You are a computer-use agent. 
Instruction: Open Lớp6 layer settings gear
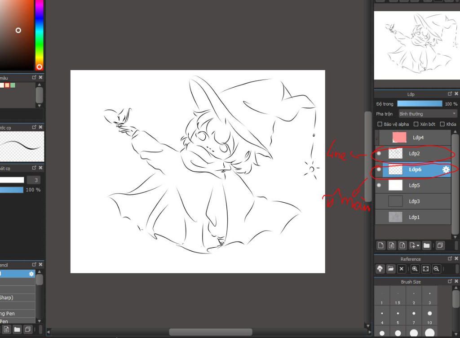pyautogui.click(x=446, y=169)
